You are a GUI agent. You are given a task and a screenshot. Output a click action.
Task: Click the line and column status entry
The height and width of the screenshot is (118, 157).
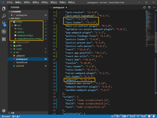pos(116,116)
